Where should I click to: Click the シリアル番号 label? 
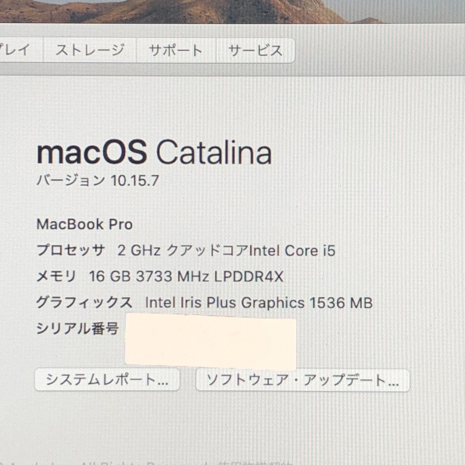click(x=77, y=328)
